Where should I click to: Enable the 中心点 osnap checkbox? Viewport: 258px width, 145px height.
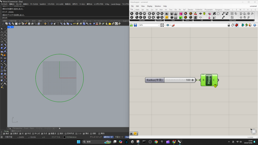[x=33, y=133]
